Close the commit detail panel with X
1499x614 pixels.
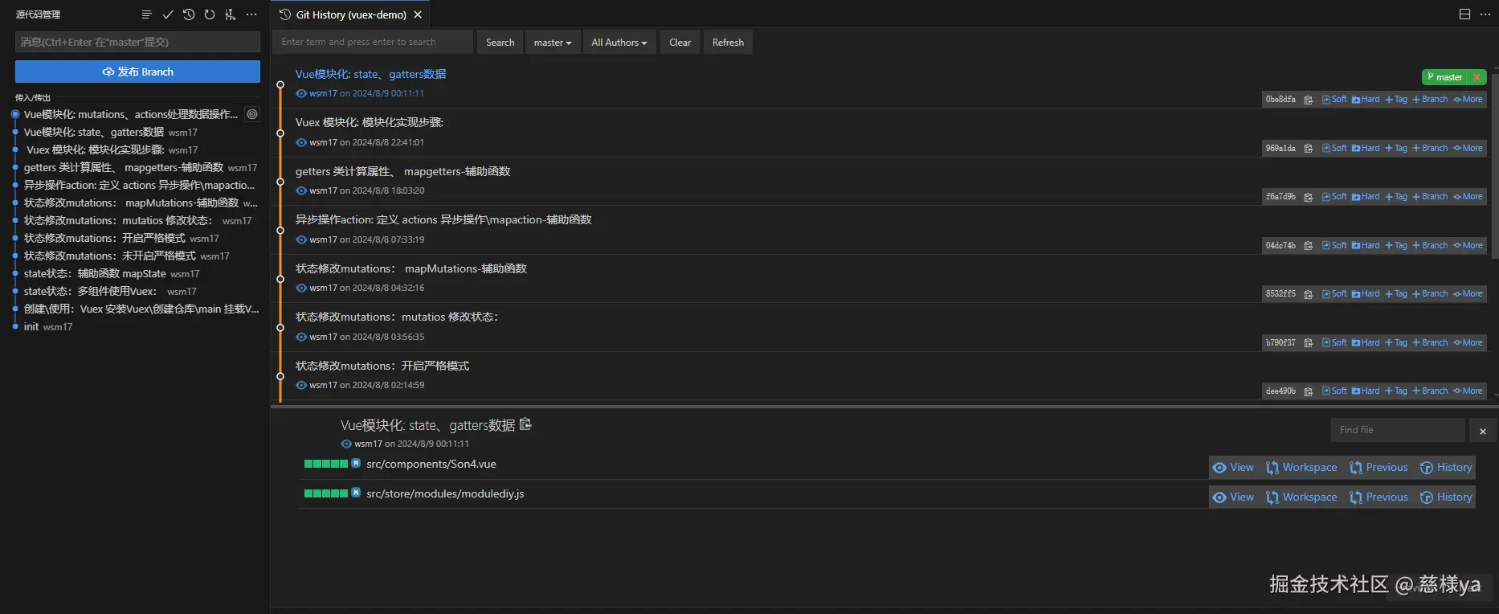tap(1483, 431)
